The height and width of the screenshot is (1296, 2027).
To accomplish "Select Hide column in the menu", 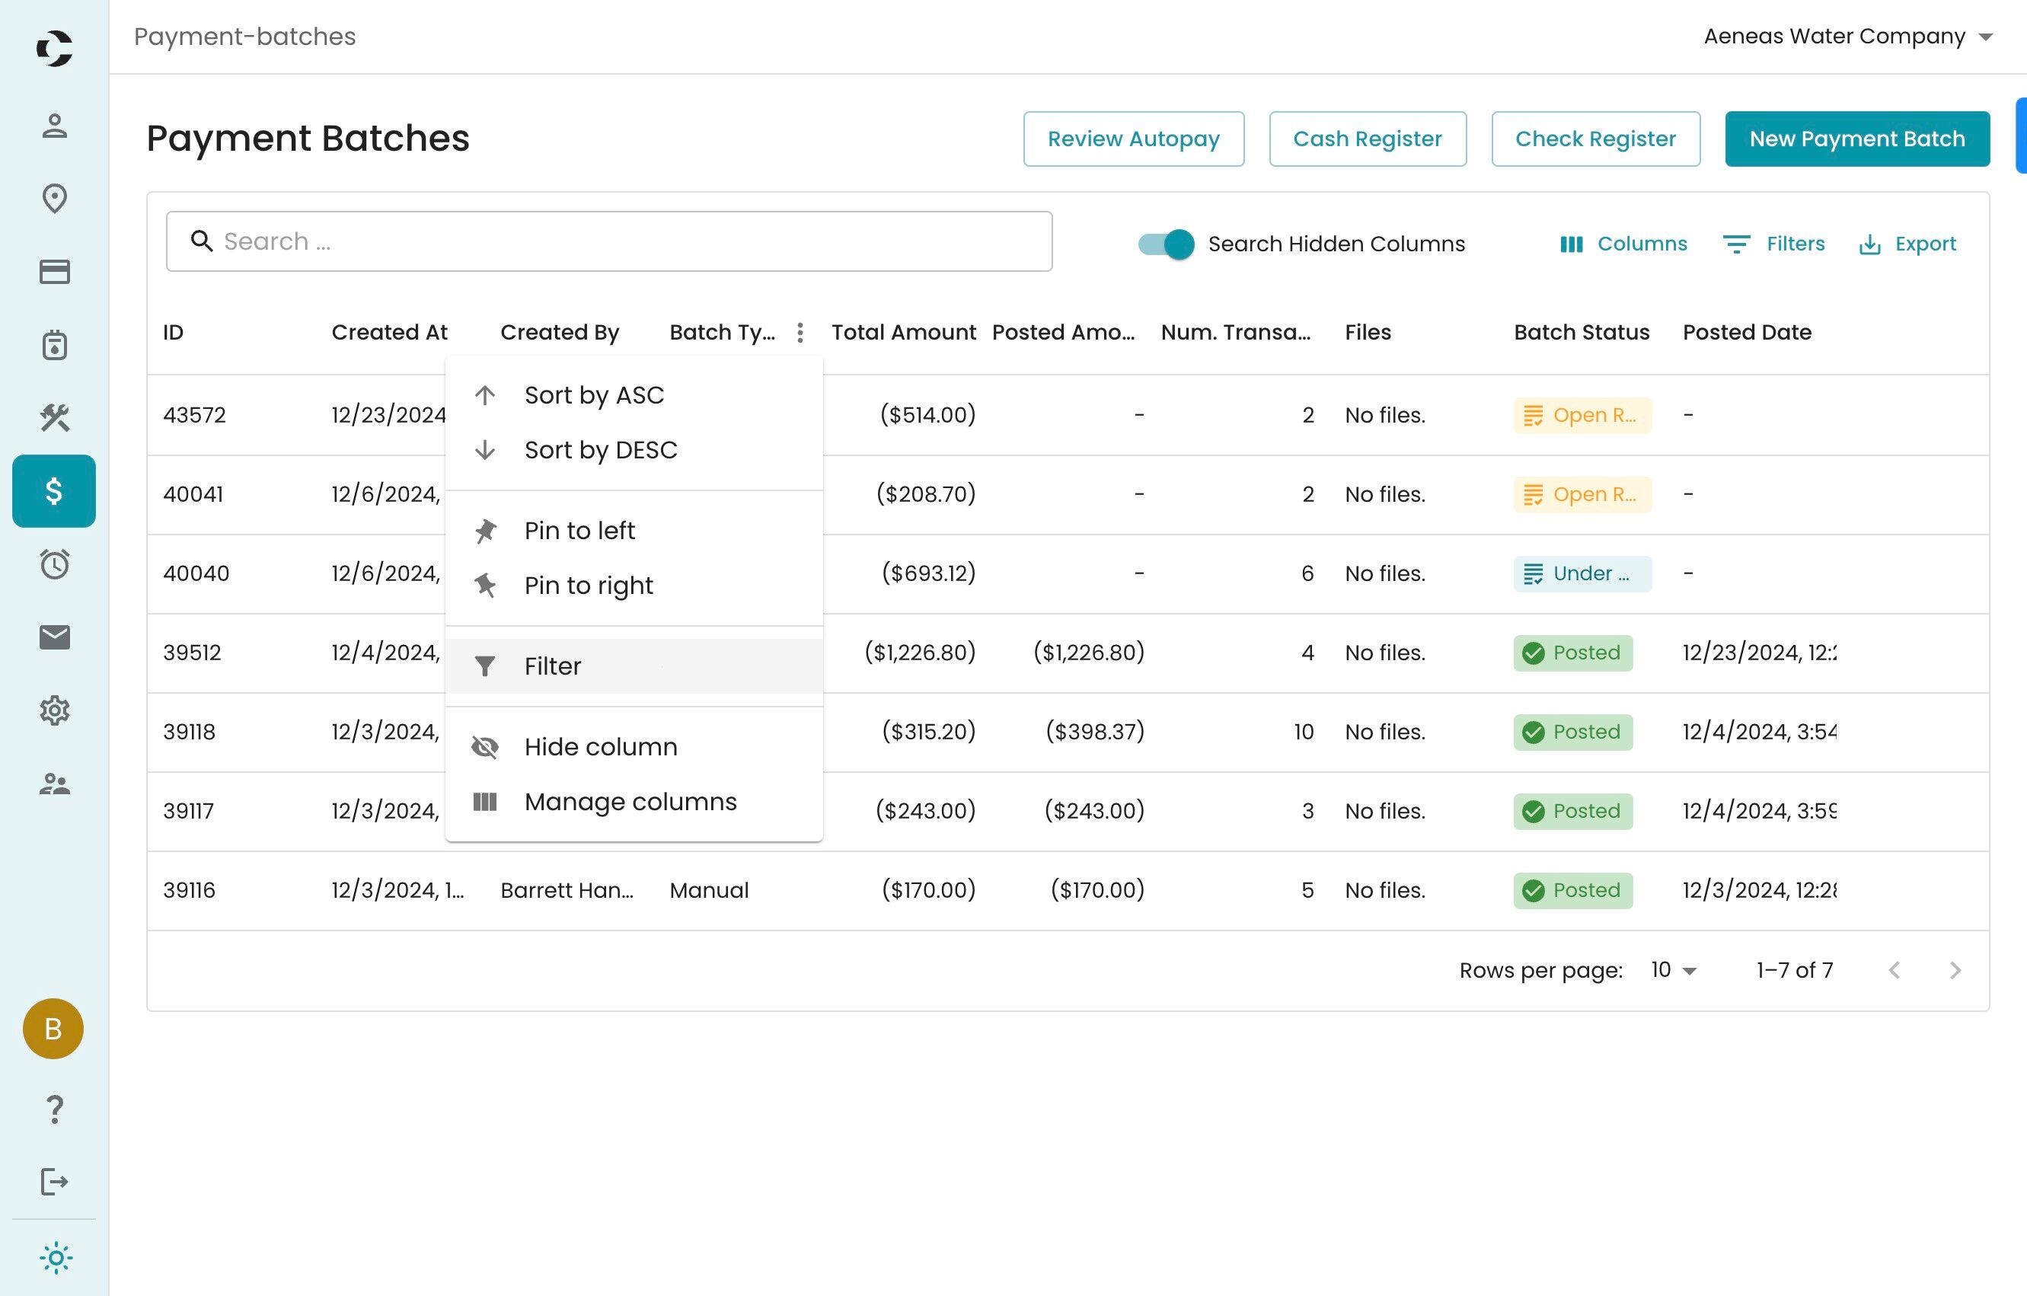I will 600,746.
